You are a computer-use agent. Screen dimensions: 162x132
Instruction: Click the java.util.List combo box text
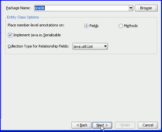coord(83,47)
